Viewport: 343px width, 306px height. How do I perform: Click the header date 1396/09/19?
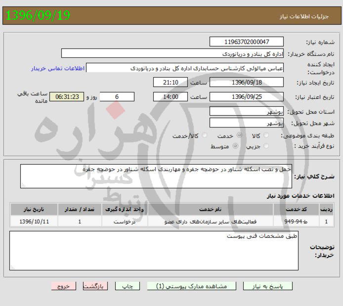[38, 15]
